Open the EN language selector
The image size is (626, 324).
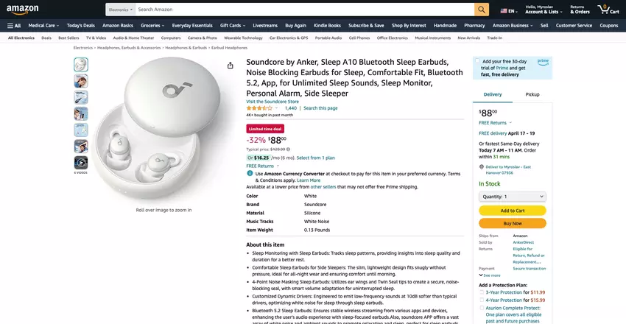[x=508, y=11]
